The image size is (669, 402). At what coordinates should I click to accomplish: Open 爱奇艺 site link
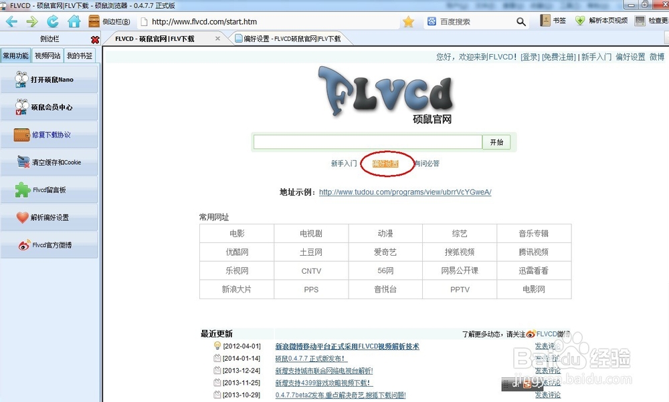(385, 252)
